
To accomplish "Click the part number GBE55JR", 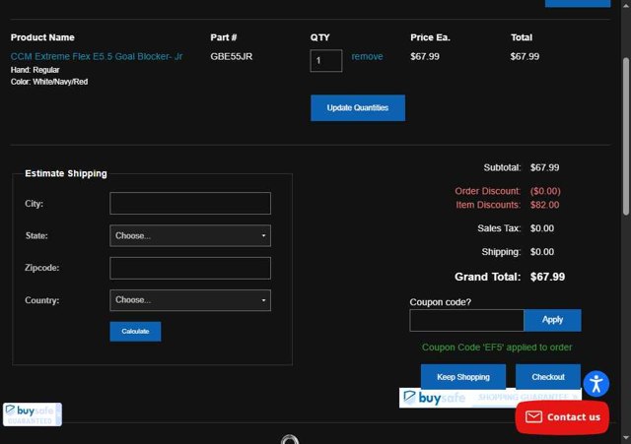I will 232,56.
